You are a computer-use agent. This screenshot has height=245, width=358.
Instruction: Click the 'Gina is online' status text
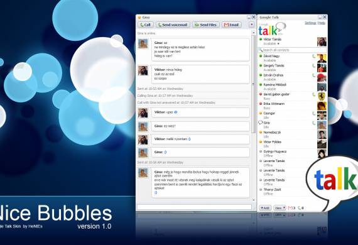pos(146,33)
